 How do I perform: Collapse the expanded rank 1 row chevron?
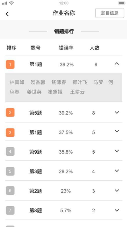click(117, 64)
